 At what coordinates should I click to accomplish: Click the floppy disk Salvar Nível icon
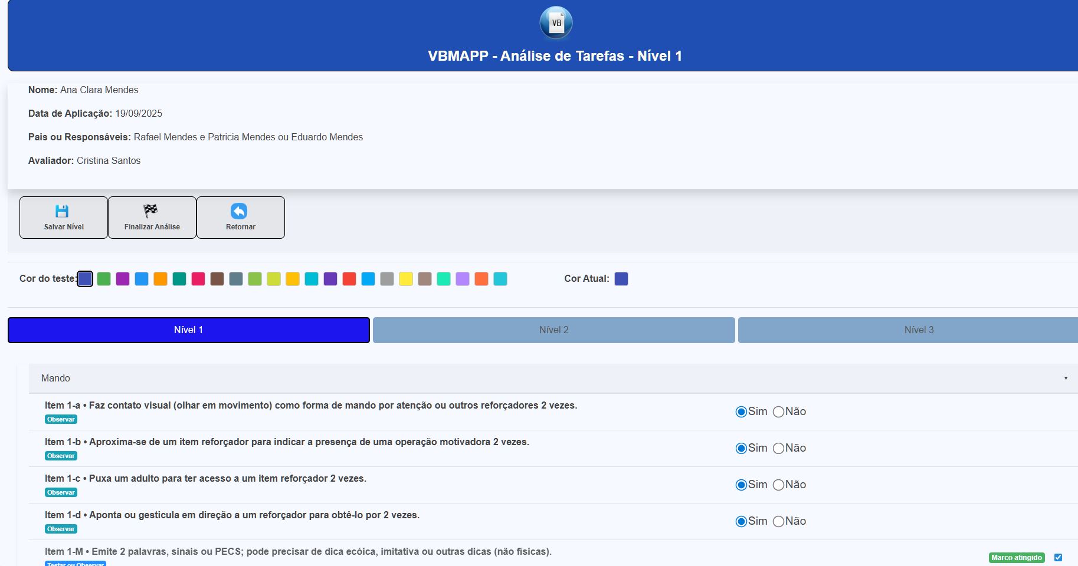62,211
